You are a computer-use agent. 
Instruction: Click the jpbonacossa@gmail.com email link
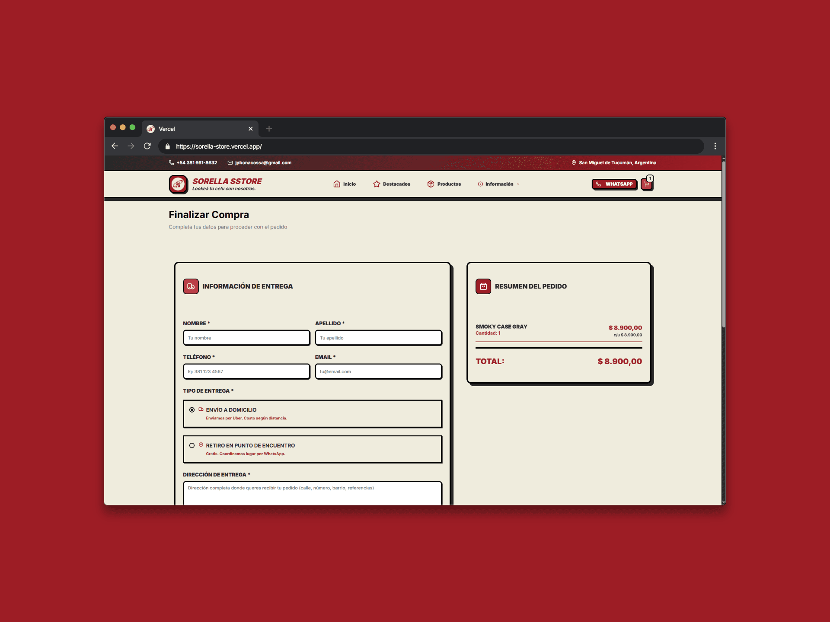263,163
